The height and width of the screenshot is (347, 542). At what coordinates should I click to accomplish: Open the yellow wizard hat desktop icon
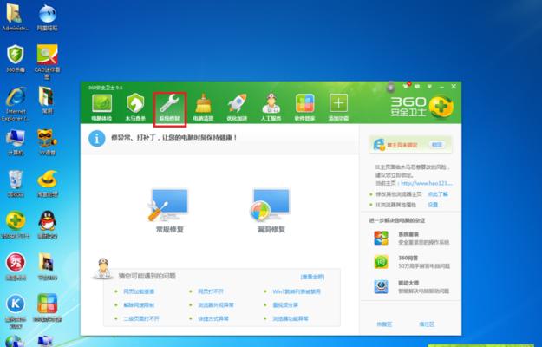[x=48, y=183]
